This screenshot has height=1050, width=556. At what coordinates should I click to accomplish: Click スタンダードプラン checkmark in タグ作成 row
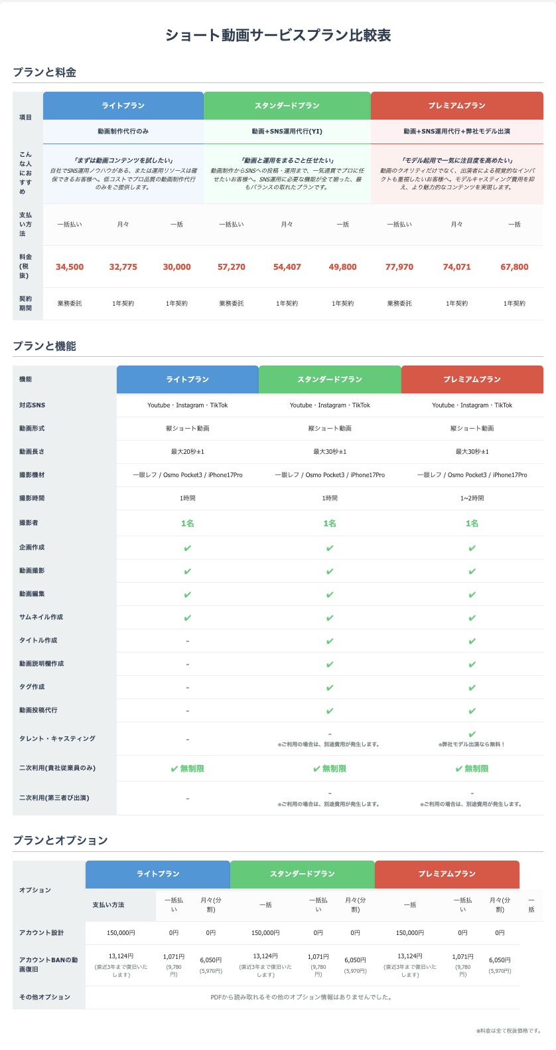330,688
